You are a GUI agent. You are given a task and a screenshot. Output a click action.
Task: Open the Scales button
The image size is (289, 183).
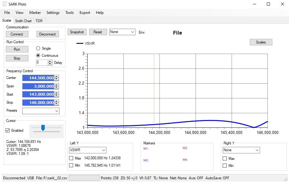(261, 42)
